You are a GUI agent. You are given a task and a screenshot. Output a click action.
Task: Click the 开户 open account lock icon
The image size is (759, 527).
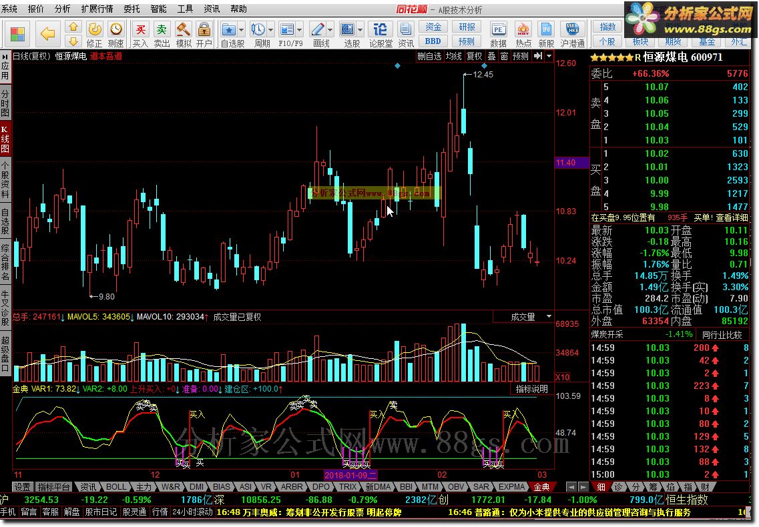204,34
